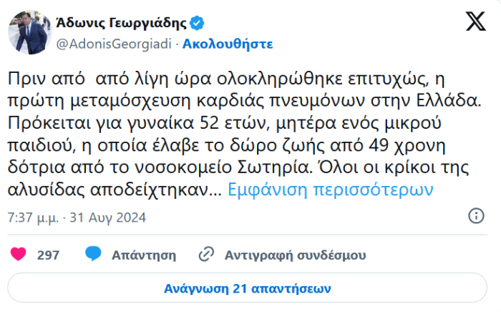
Task: Click the date 31 Αυγ 2024
Action: (111, 216)
